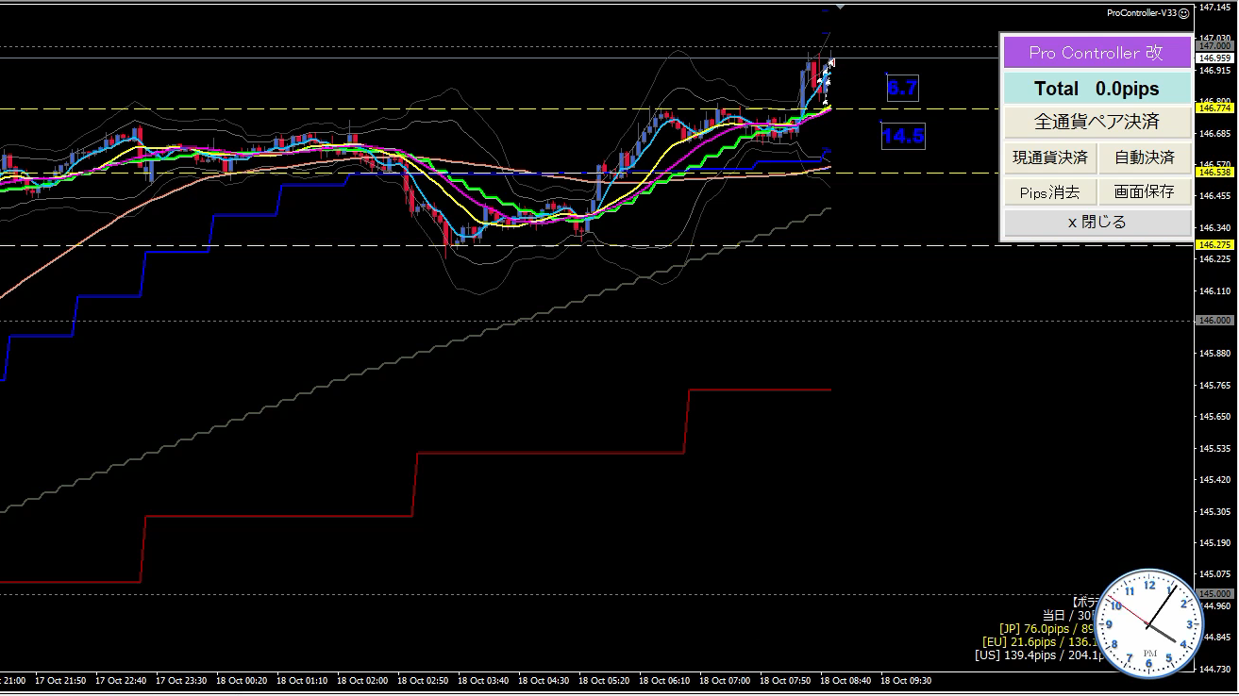Click the gray 145.000 price tag

1215,593
